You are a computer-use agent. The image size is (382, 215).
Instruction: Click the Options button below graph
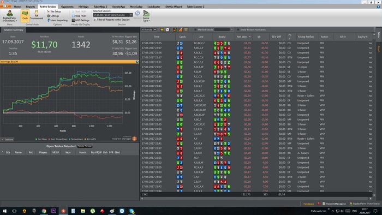pyautogui.click(x=8, y=140)
